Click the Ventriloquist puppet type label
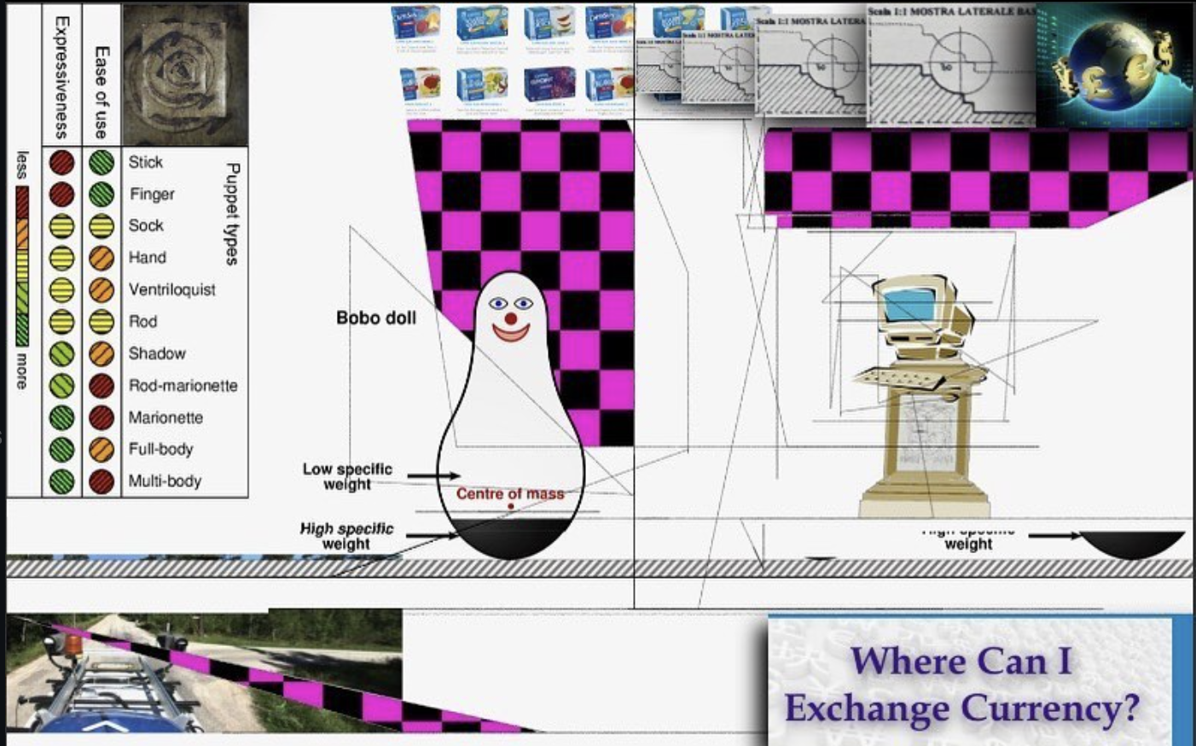 coord(171,289)
